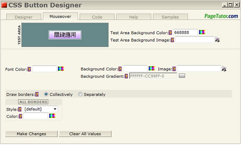Focus the border Color input field
Screen dimensions: 241x145
[x=35, y=116]
